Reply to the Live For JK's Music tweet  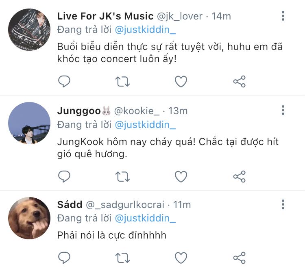point(64,81)
